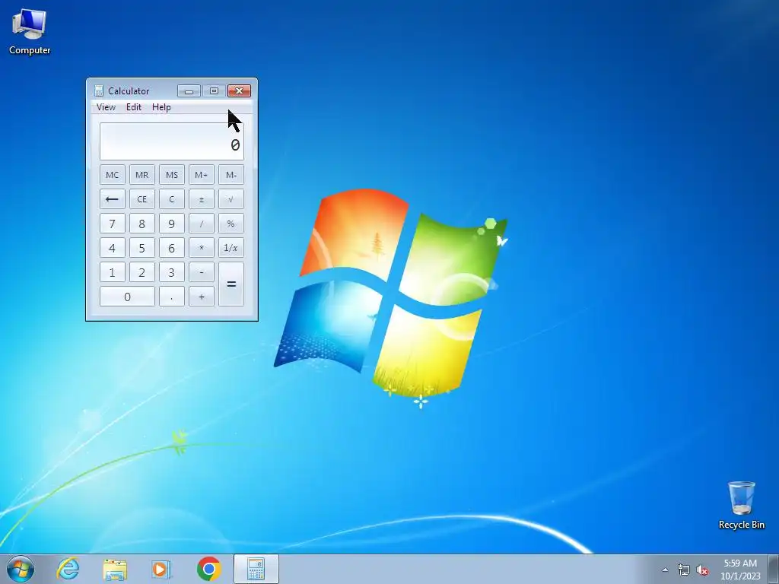Open the network status tray icon
Viewport: 779px width, 584px height.
pyautogui.click(x=684, y=570)
